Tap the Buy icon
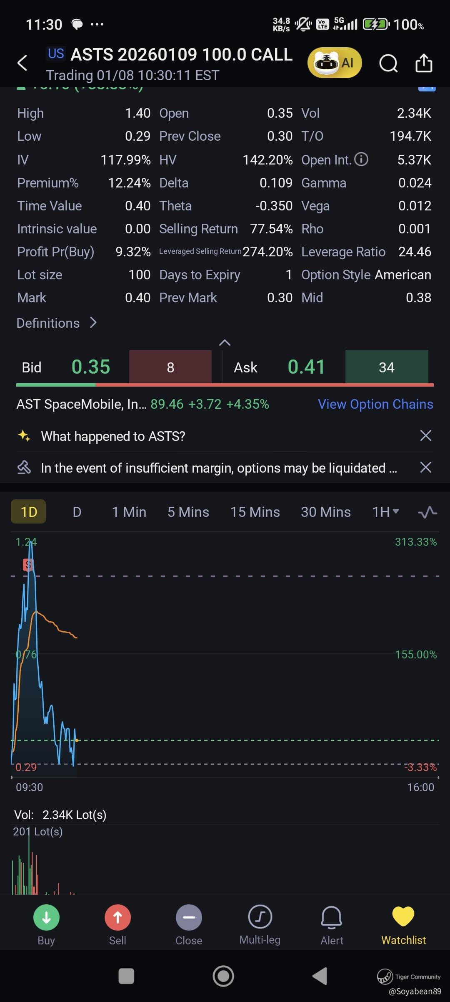 46,918
